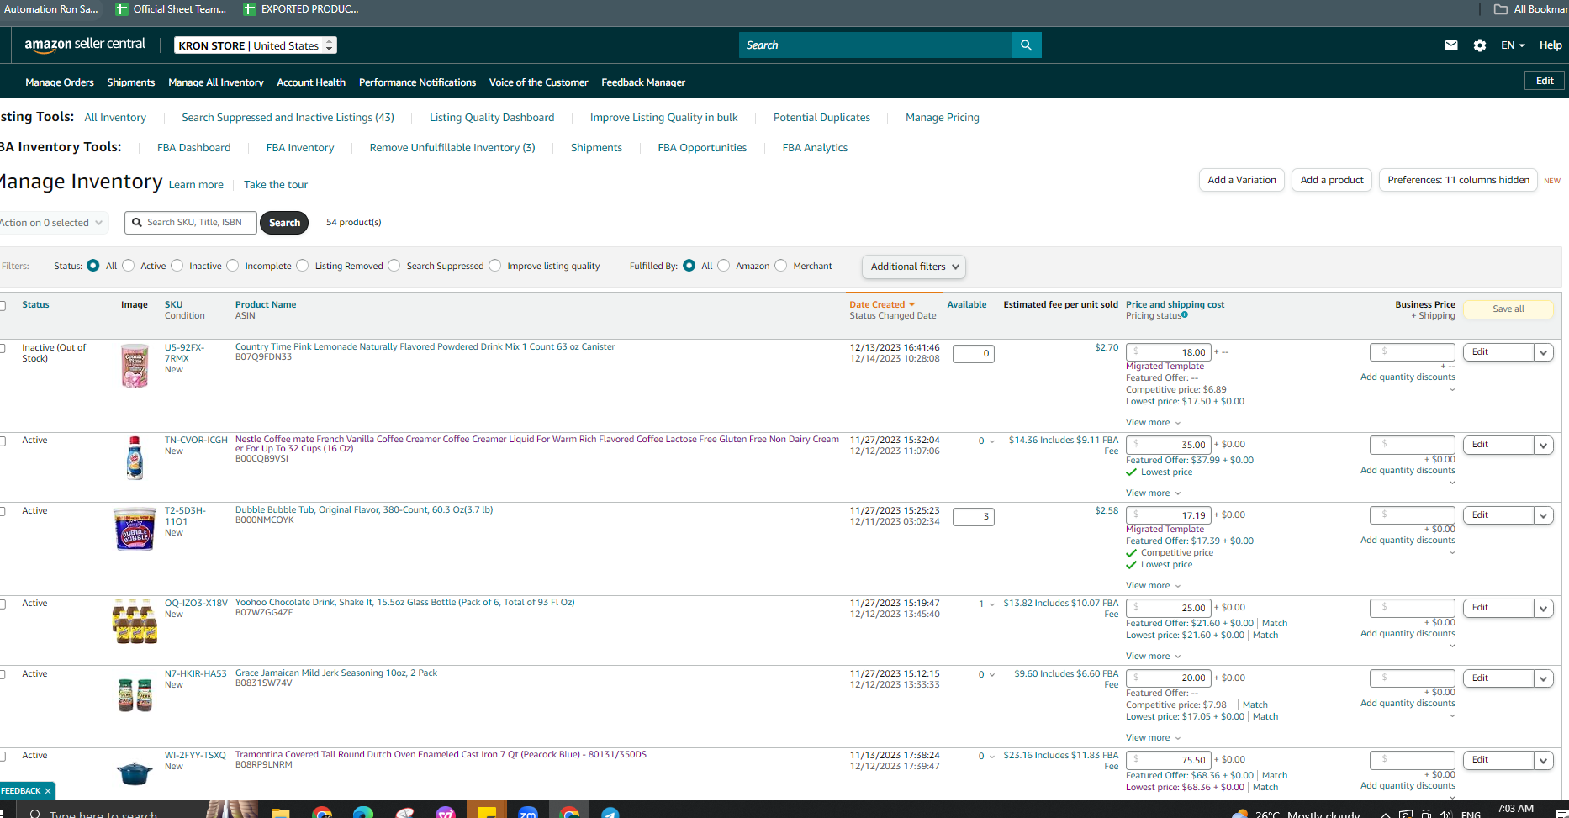Open File Explorer from the taskbar
The width and height of the screenshot is (1569, 818).
[280, 812]
